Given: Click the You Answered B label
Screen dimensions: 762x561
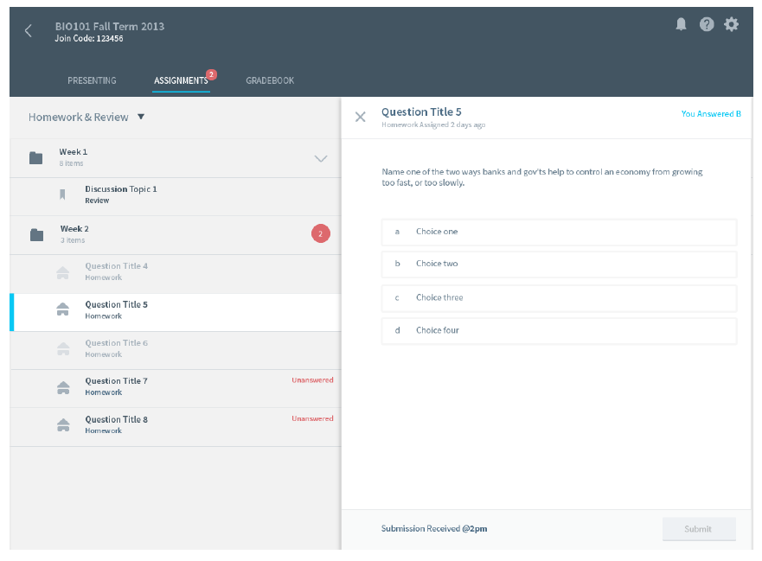Looking at the screenshot, I should tap(710, 113).
